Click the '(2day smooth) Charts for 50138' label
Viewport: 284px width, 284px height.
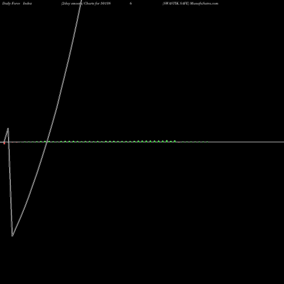pyautogui.click(x=86, y=3)
